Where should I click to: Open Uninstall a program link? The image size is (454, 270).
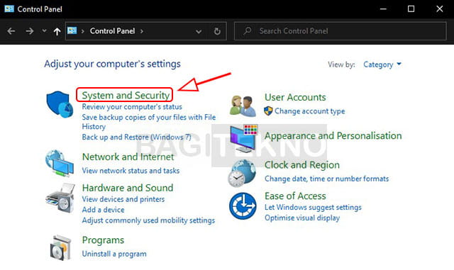pyautogui.click(x=114, y=254)
